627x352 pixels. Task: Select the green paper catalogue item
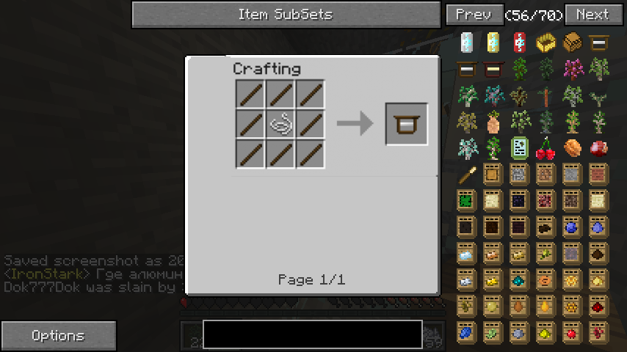click(519, 148)
